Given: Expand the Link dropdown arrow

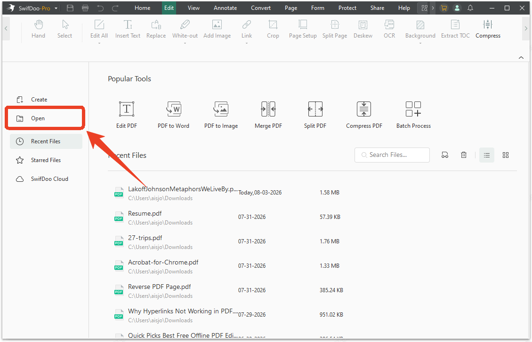Looking at the screenshot, I should (x=247, y=43).
